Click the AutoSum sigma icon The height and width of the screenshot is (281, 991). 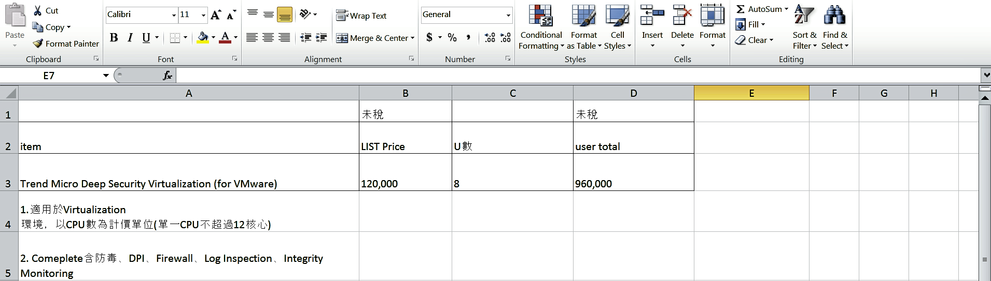click(741, 9)
